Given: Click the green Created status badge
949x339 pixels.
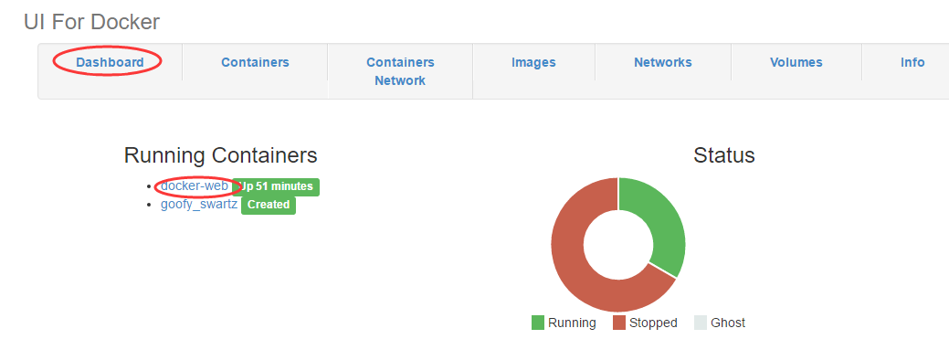Looking at the screenshot, I should click(269, 206).
